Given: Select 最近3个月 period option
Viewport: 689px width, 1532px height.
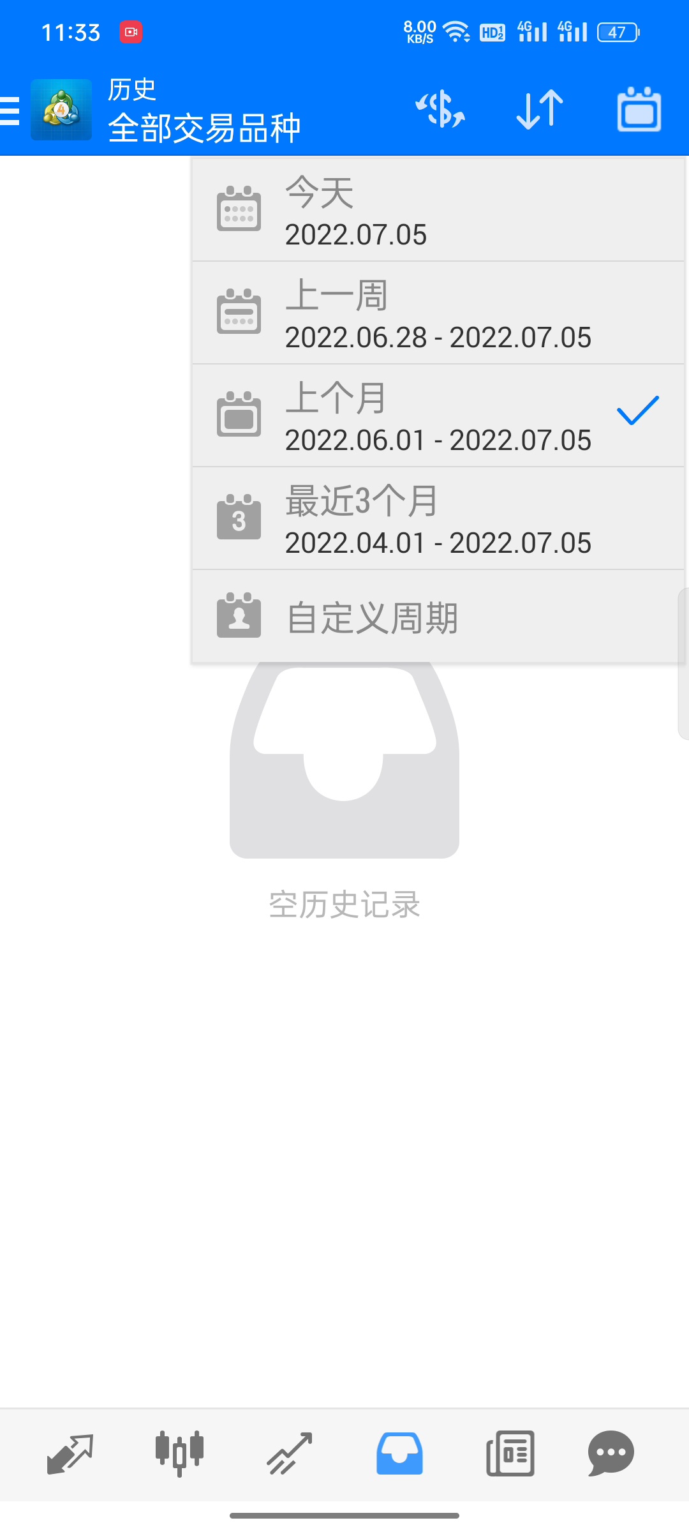Looking at the screenshot, I should pos(438,518).
